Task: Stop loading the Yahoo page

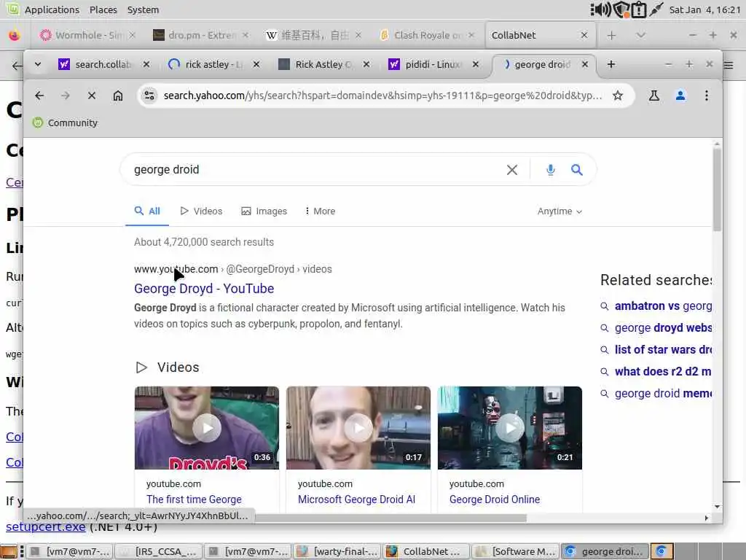Action: click(x=91, y=96)
